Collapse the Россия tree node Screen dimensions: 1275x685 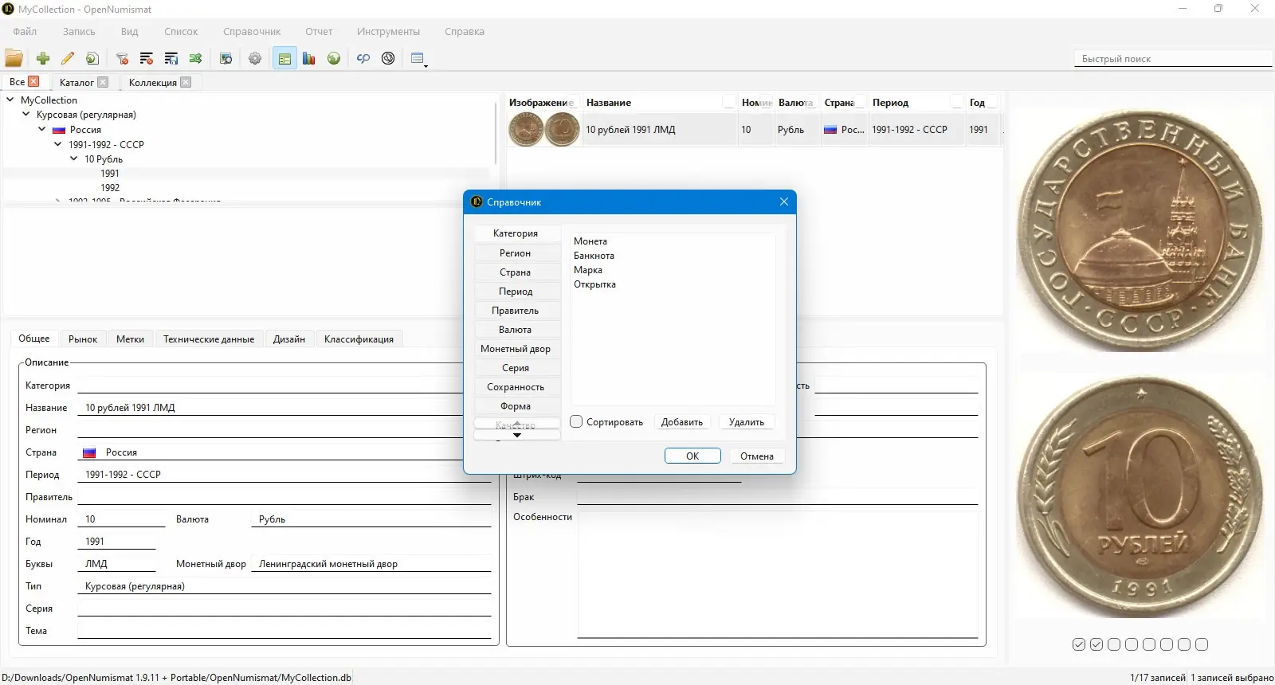[x=42, y=129]
